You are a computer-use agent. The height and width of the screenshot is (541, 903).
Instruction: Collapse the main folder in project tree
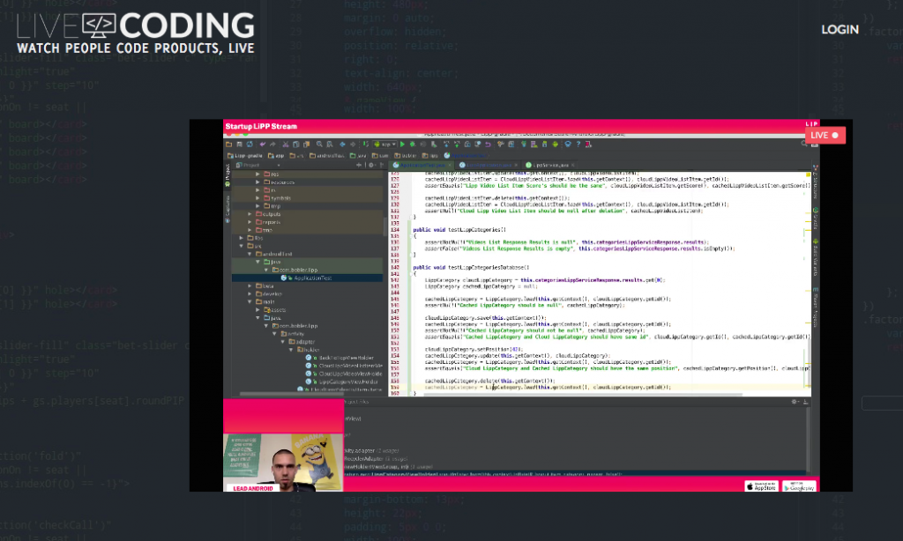click(x=250, y=301)
